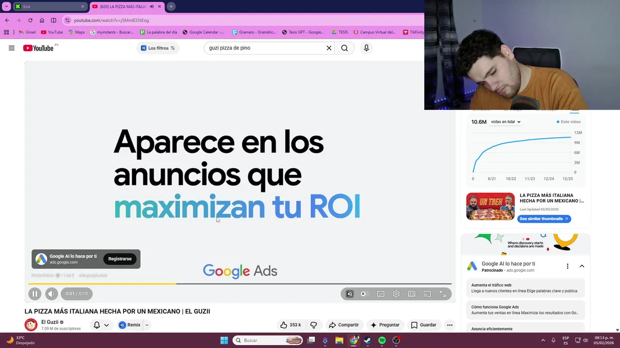Enter fullscreen mode

pos(443,294)
